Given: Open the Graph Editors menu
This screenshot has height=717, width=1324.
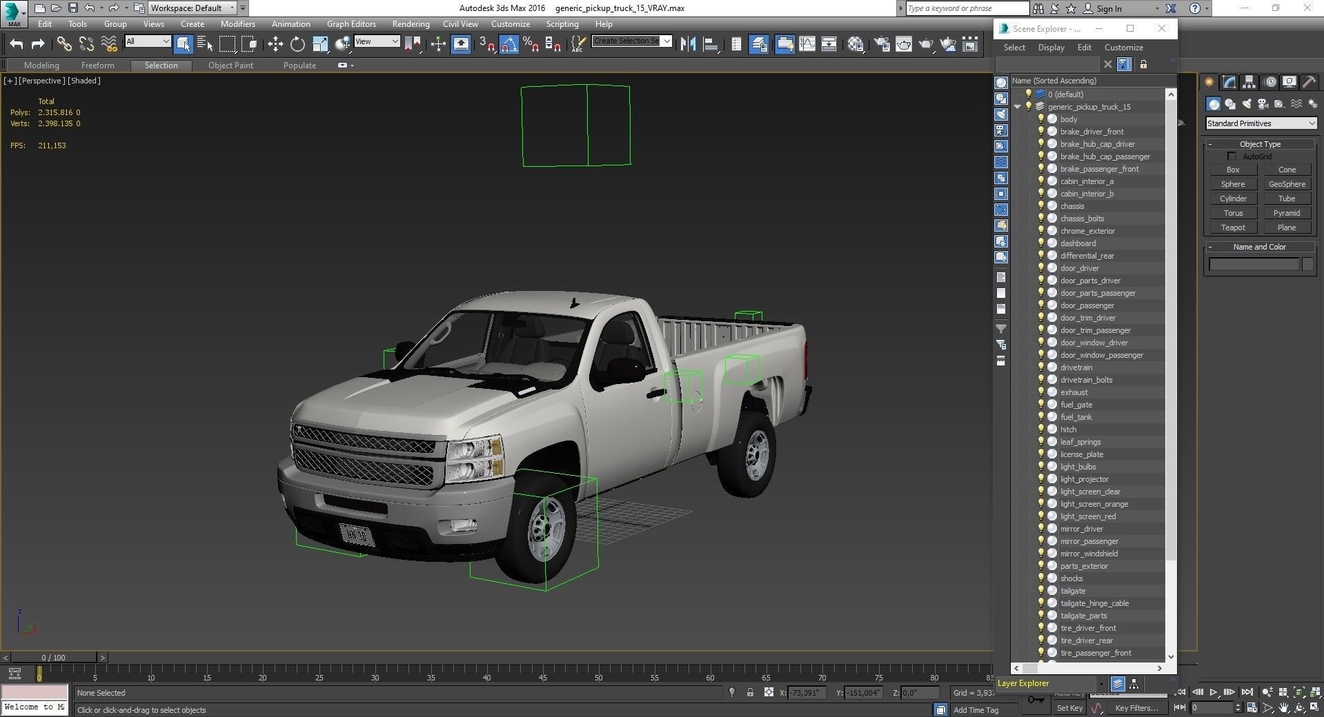Looking at the screenshot, I should tap(351, 24).
